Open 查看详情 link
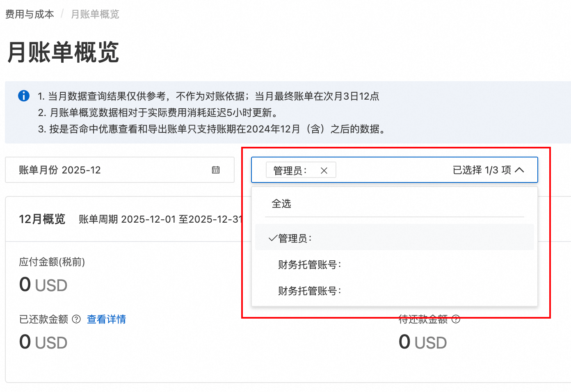The height and width of the screenshot is (392, 571). (x=106, y=319)
